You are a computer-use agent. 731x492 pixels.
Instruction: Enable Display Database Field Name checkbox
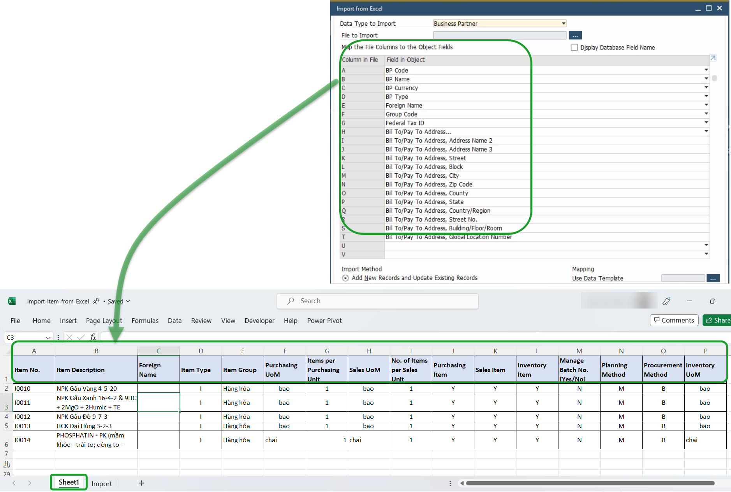point(574,47)
